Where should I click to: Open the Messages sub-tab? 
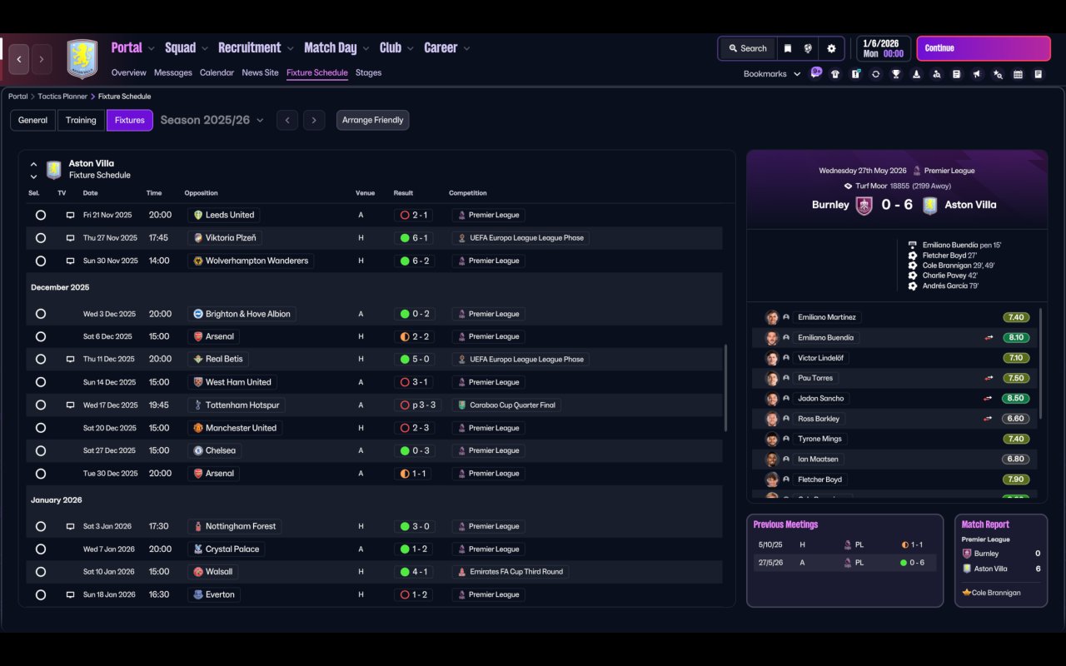coord(173,72)
